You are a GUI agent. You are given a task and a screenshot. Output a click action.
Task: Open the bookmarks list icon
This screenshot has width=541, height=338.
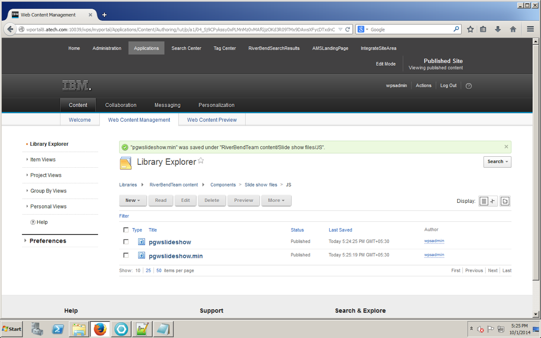pos(483,29)
